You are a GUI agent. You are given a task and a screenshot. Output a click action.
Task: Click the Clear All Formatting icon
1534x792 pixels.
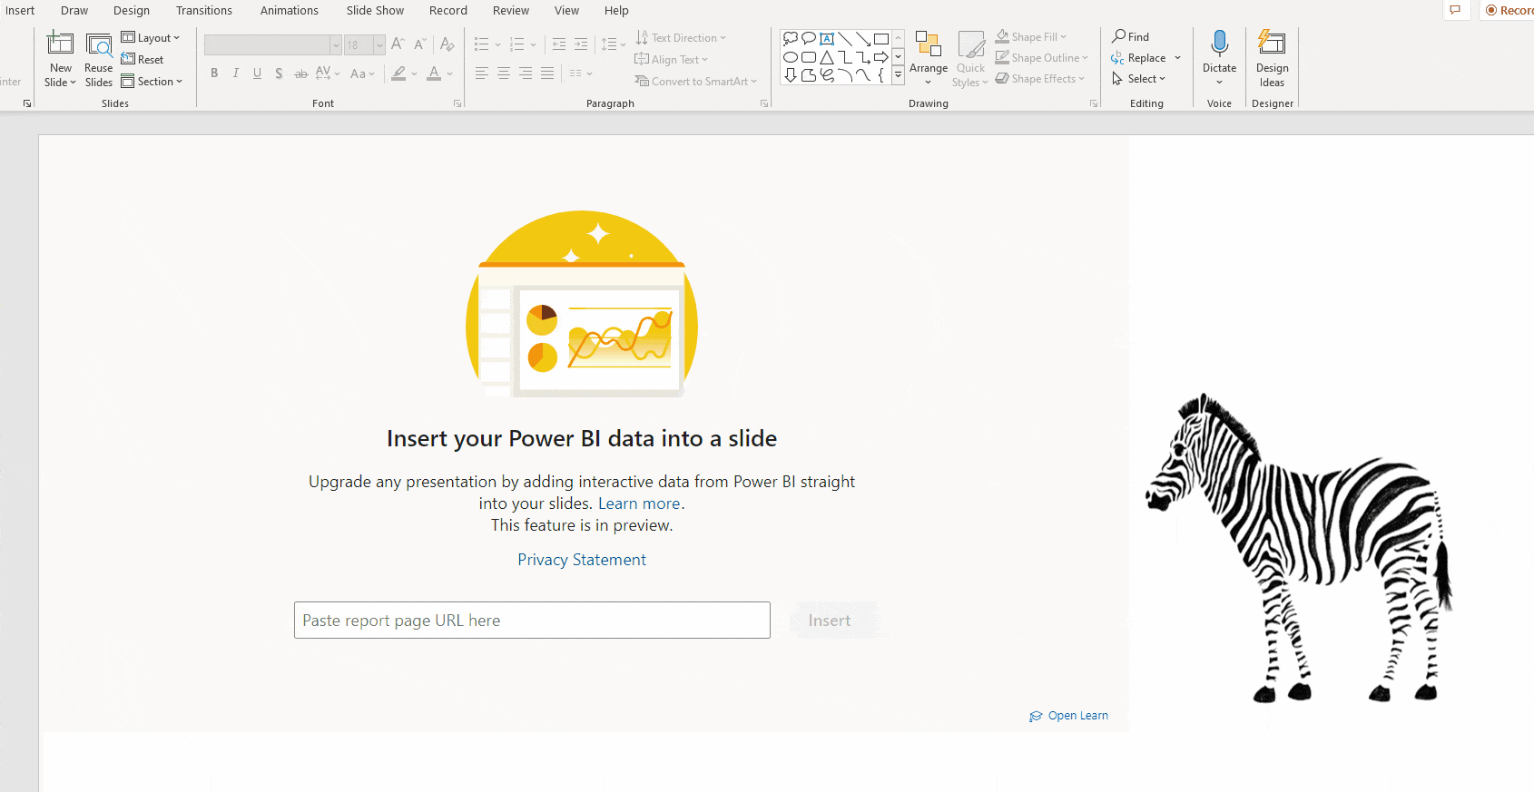point(447,44)
